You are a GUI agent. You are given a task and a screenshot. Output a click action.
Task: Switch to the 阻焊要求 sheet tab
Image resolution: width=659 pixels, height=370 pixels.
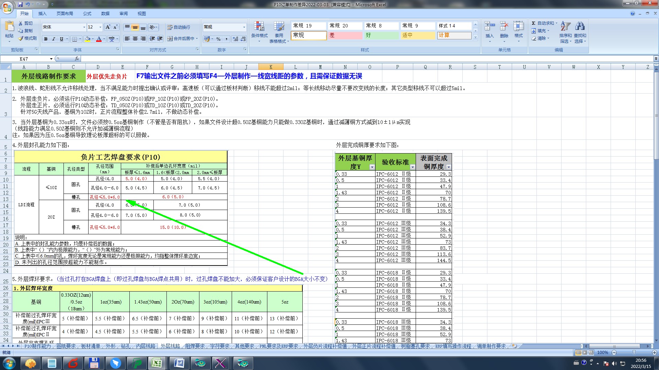[x=195, y=346]
